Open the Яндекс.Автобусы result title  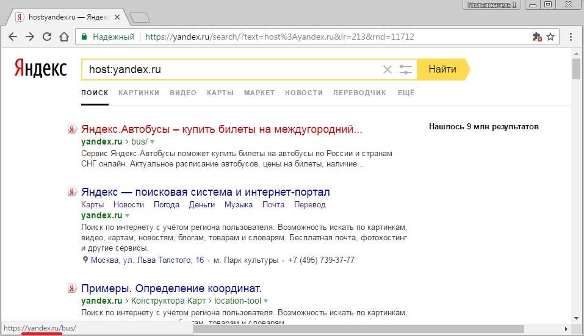click(x=222, y=129)
